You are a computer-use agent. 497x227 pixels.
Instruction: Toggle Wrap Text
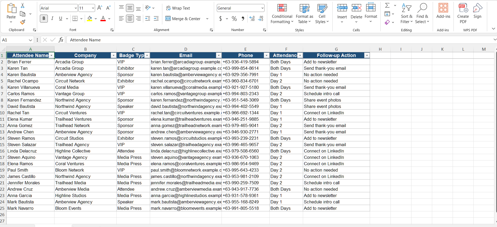click(x=178, y=8)
